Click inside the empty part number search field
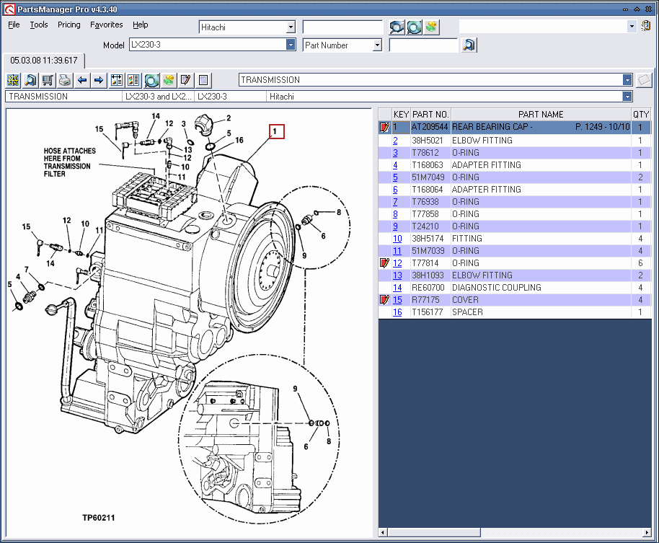This screenshot has height=543, width=659. tap(425, 45)
